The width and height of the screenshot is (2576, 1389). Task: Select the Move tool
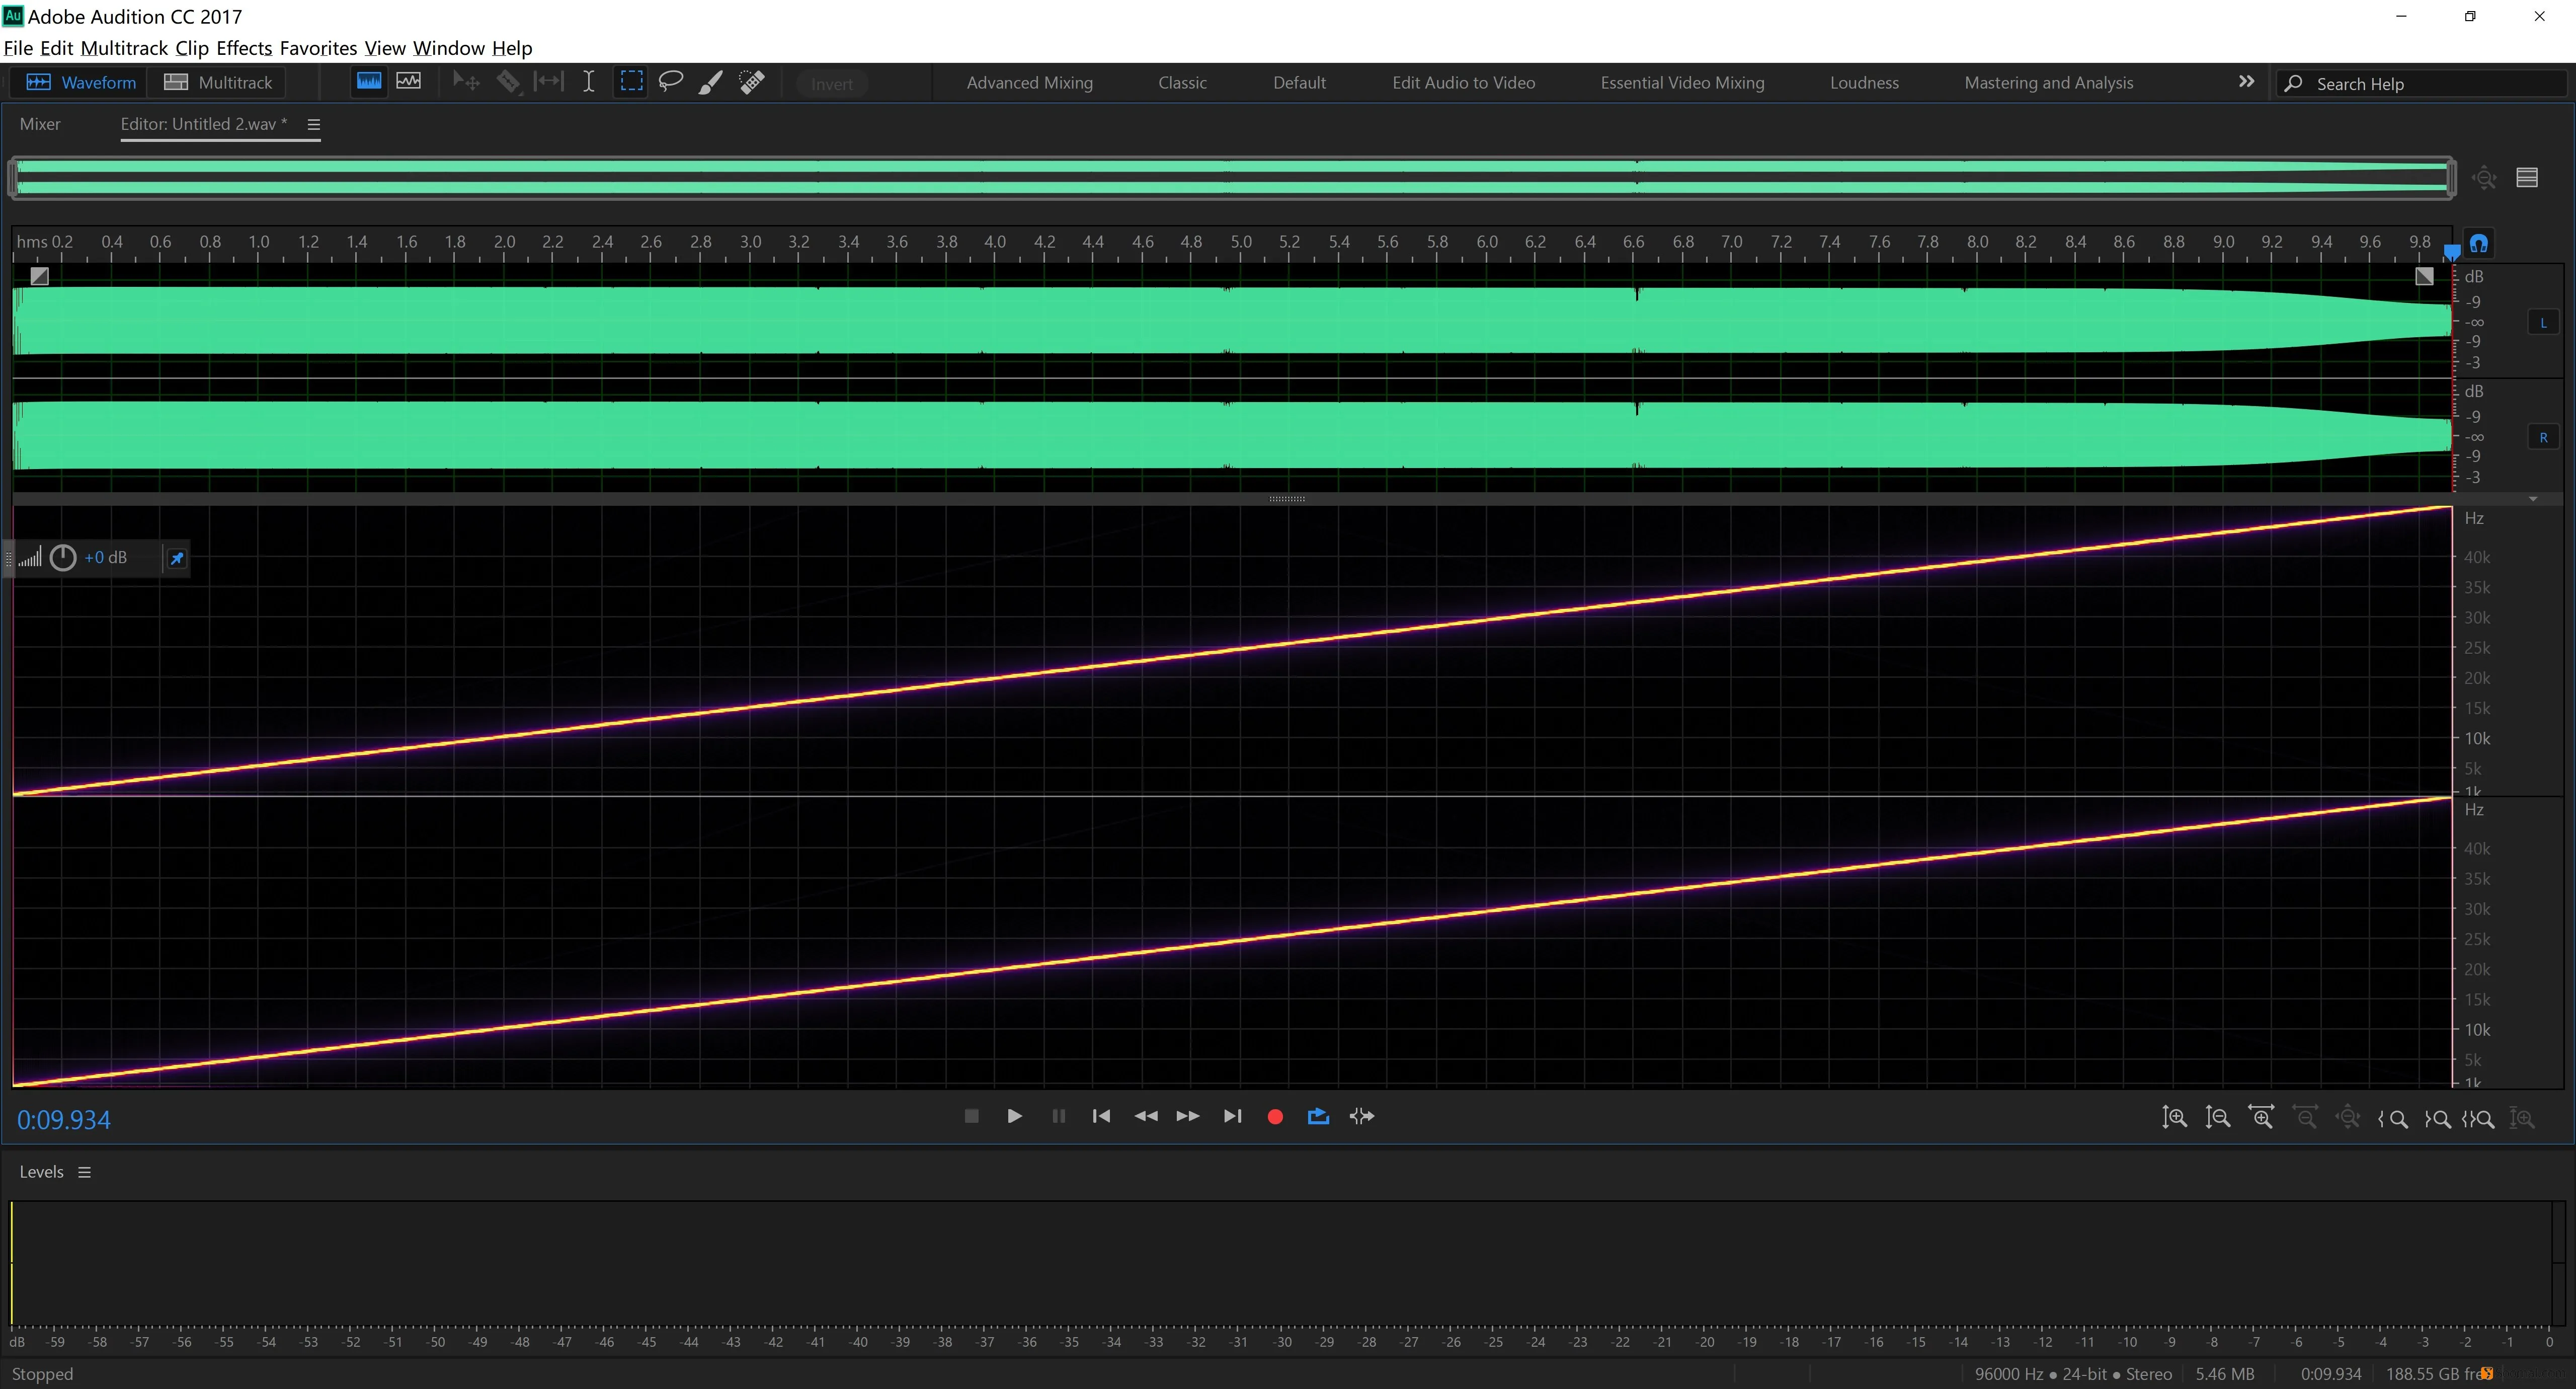click(x=466, y=82)
